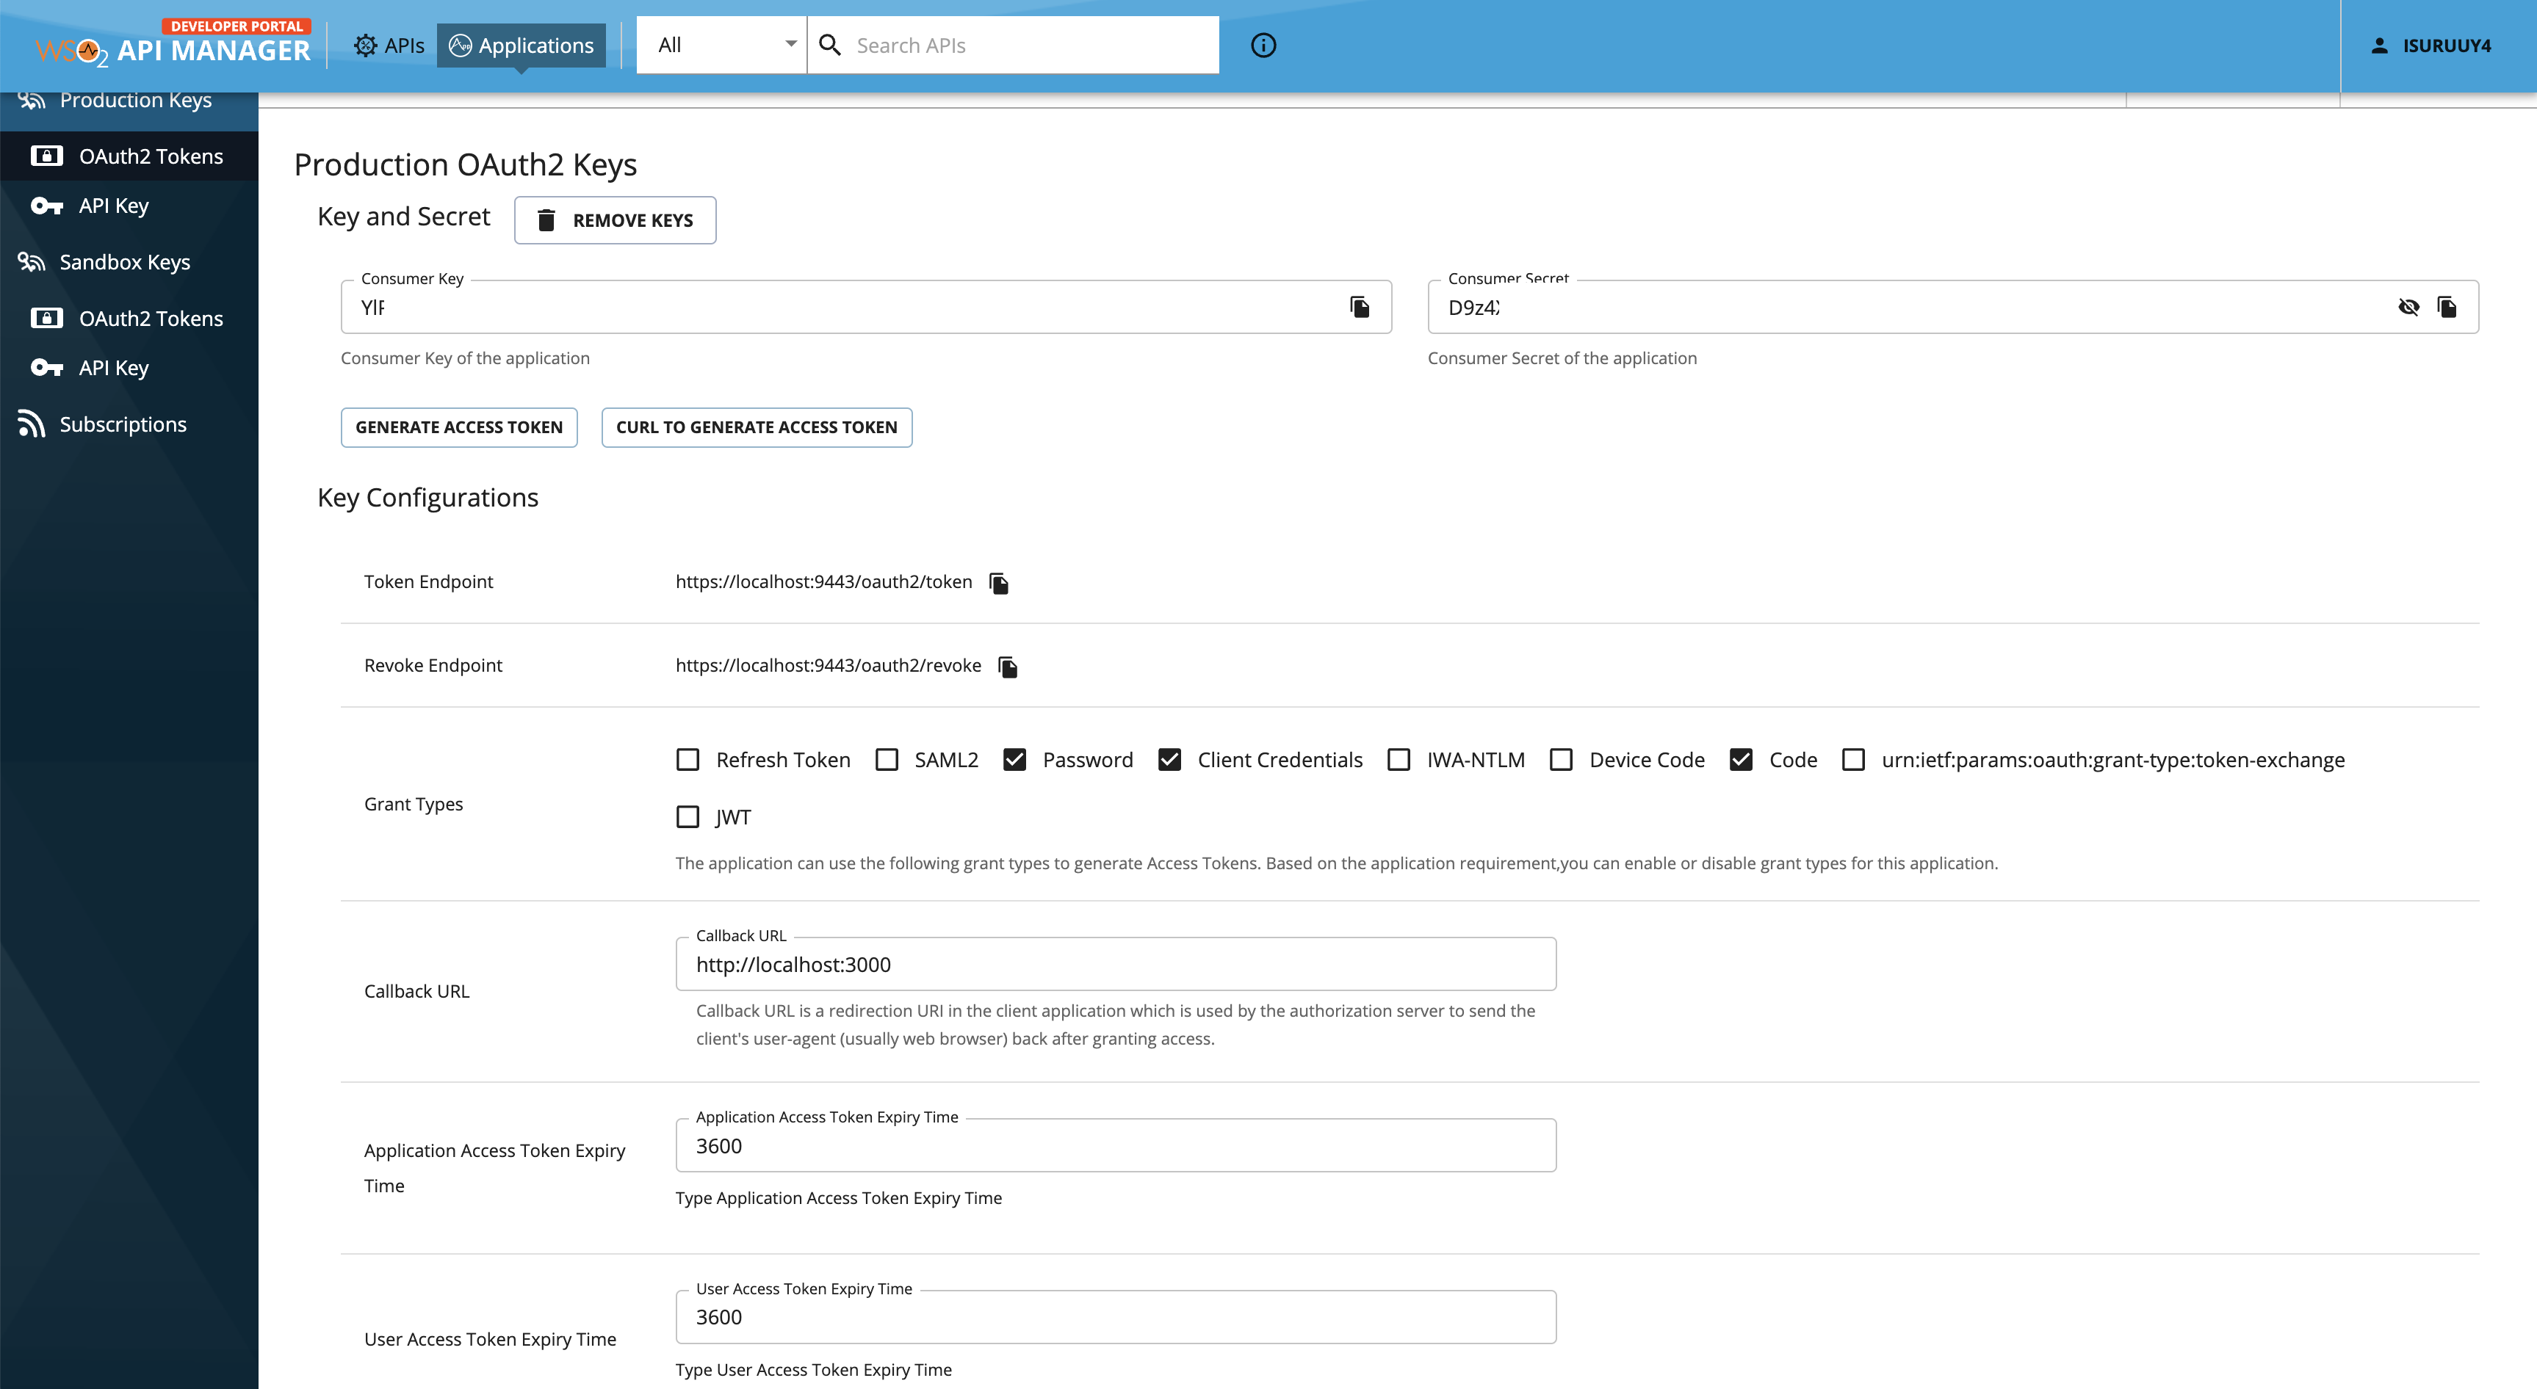Click the key icon beside production API Key
The width and height of the screenshot is (2537, 1389).
point(46,206)
